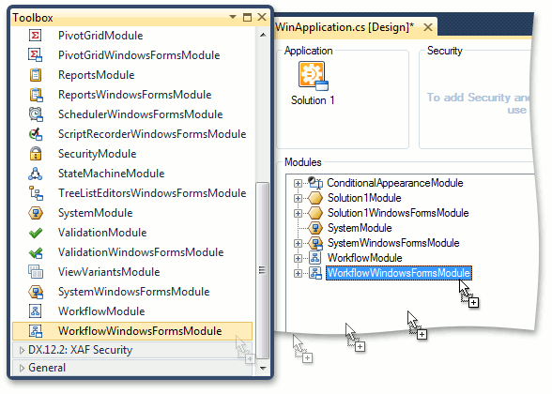Expand the WorkflowModule node in Modules

(x=298, y=258)
